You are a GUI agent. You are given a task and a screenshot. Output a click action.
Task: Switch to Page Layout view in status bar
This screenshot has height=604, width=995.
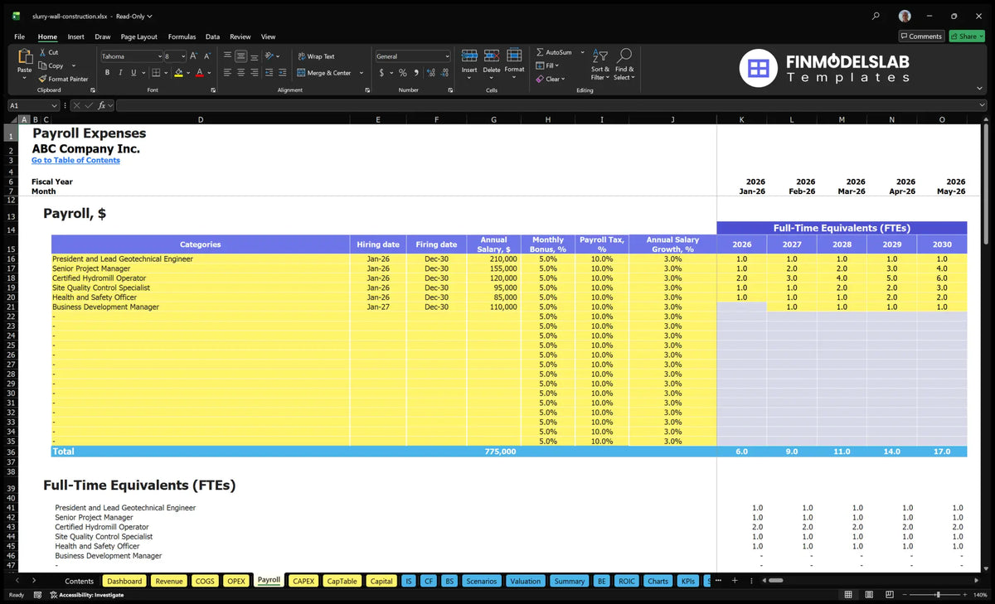coord(868,595)
